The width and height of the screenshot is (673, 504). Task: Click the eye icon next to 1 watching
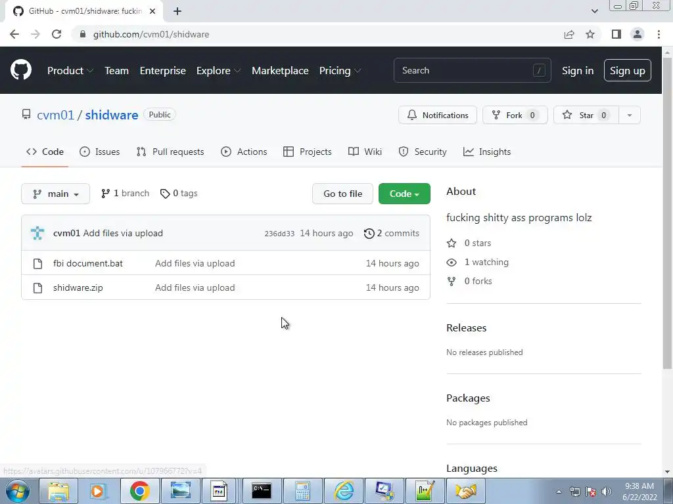pos(452,262)
